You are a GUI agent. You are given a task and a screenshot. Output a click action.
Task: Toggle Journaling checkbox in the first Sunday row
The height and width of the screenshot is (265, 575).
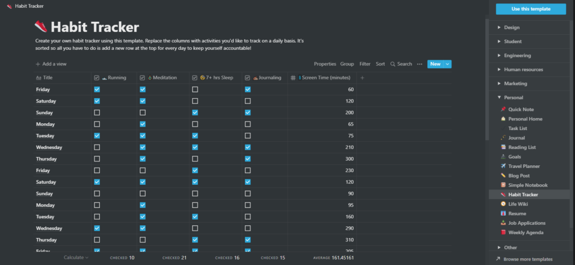248,113
